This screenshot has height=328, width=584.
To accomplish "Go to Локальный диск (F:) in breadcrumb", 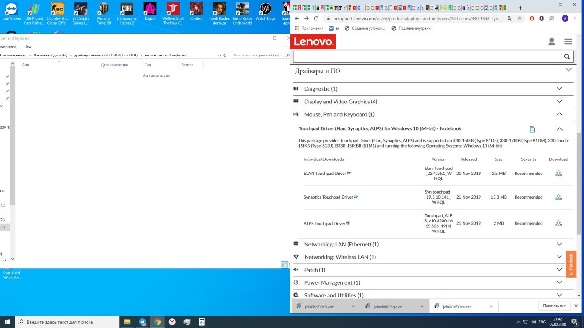I will [50, 55].
